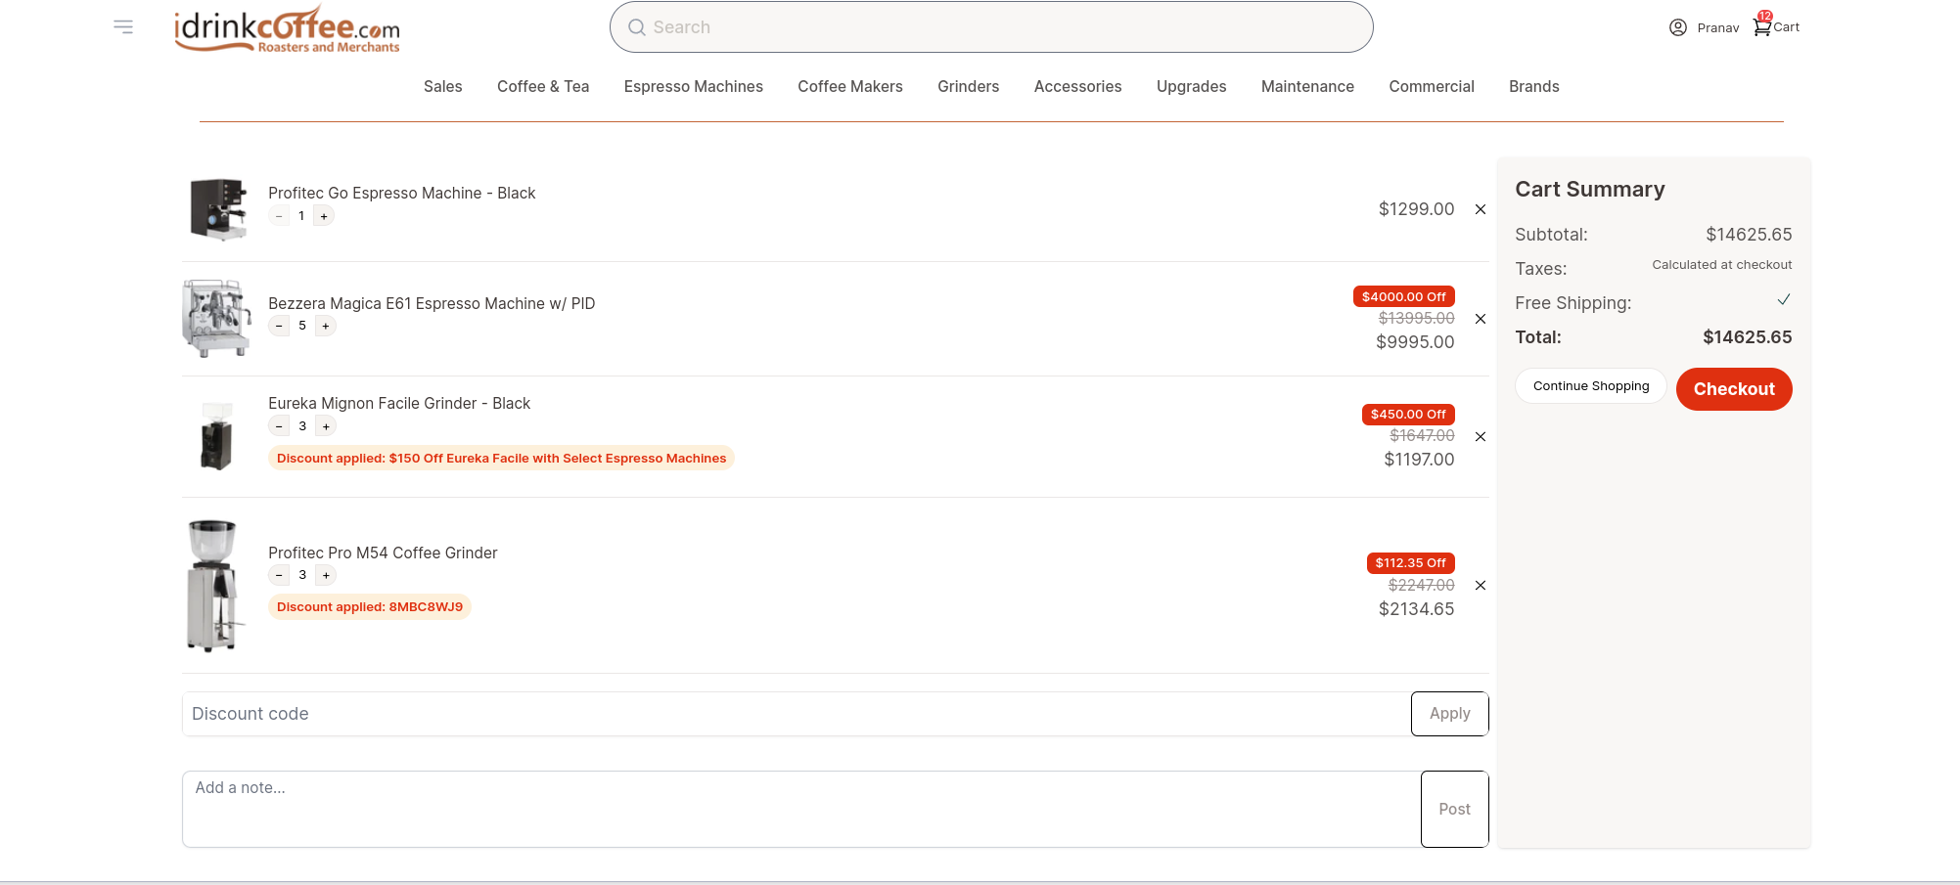Open the Pranav account icon

[1677, 27]
